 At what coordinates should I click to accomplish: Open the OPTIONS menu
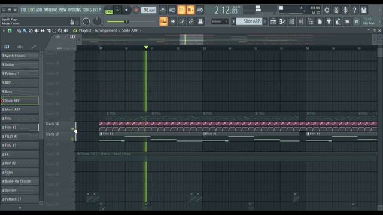pos(74,10)
